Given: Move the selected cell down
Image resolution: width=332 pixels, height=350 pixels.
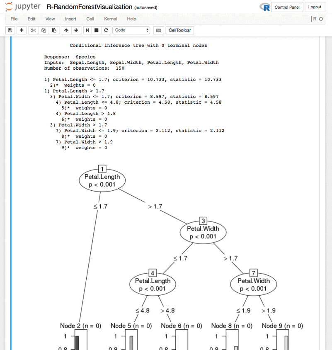Looking at the screenshot, I should coord(76,30).
